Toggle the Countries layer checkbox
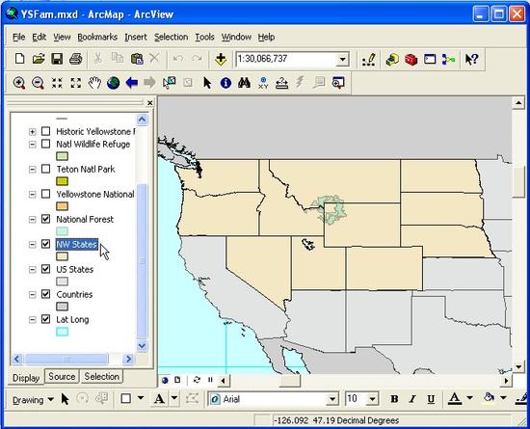This screenshot has width=530, height=429. 45,294
